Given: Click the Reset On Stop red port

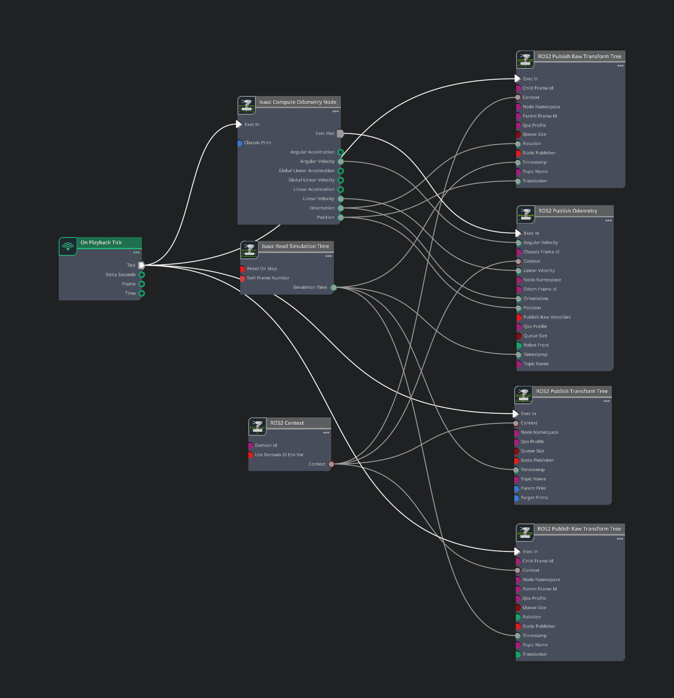Looking at the screenshot, I should pyautogui.click(x=243, y=269).
